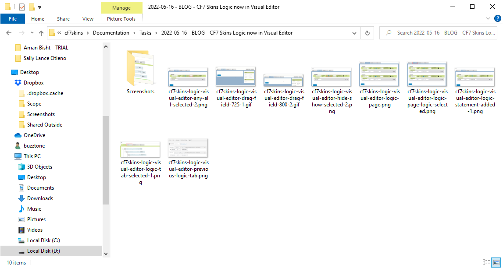Screen dimensions: 503x268
Task: Click the New folder quick access icon
Action: point(32,7)
